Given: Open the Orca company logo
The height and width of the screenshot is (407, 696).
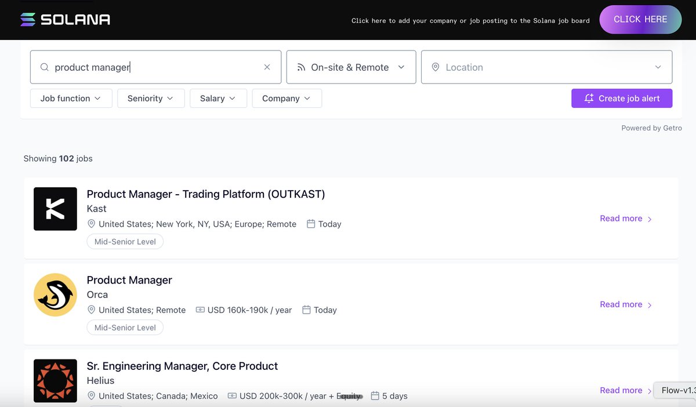Looking at the screenshot, I should coord(55,295).
